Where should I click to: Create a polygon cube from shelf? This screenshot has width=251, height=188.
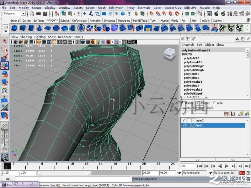[22, 28]
